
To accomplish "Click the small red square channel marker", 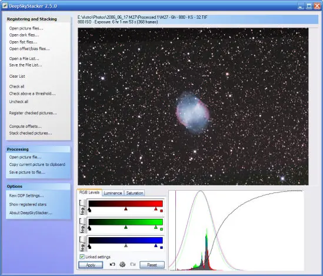I will (161, 211).
